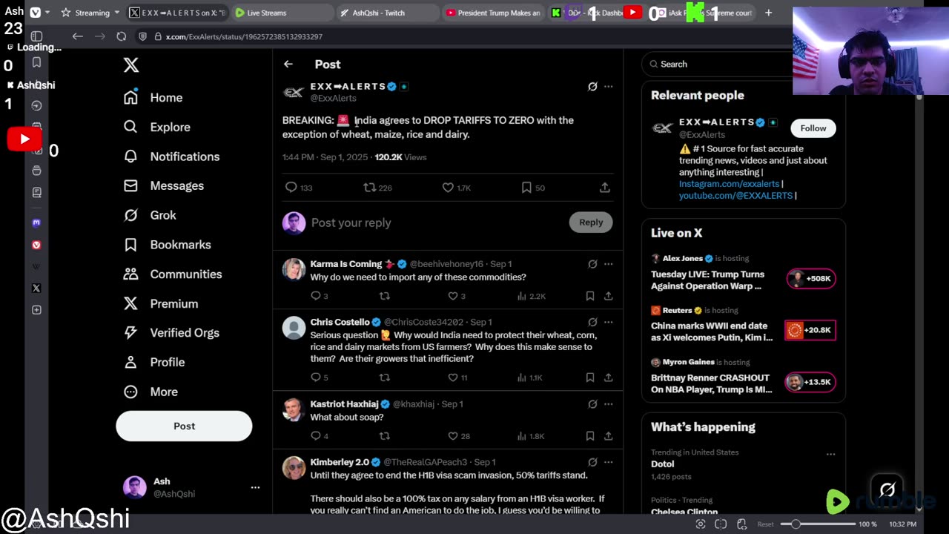Click the address bar URL
949x534 pixels.
[x=243, y=36]
